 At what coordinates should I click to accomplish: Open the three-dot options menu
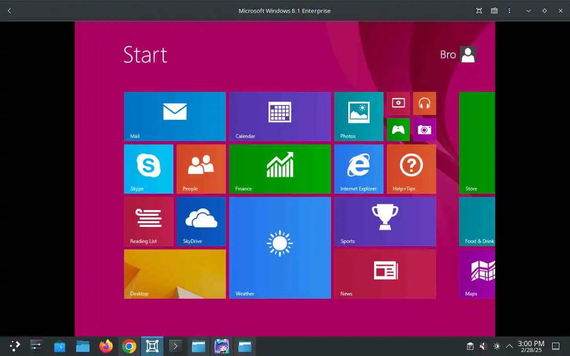(509, 11)
